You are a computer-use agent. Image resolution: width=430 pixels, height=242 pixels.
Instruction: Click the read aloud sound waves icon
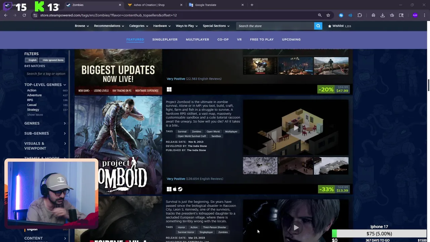pyautogui.click(x=350, y=15)
